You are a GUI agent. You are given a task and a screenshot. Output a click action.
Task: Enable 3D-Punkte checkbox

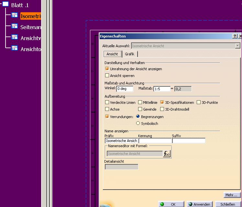199,102
